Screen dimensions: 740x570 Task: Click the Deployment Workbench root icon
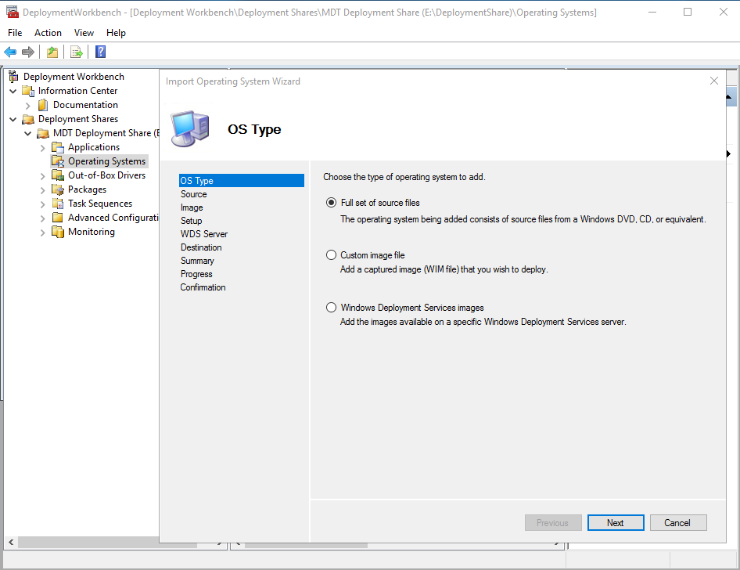(13, 77)
